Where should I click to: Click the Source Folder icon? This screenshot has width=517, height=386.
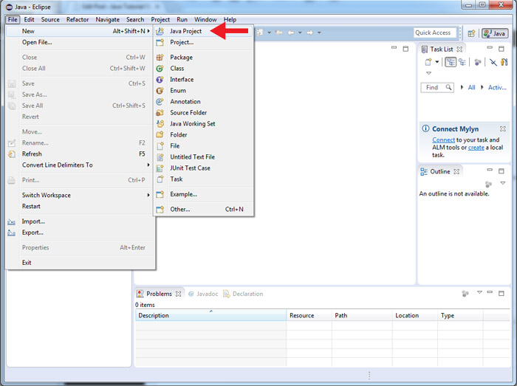[160, 113]
